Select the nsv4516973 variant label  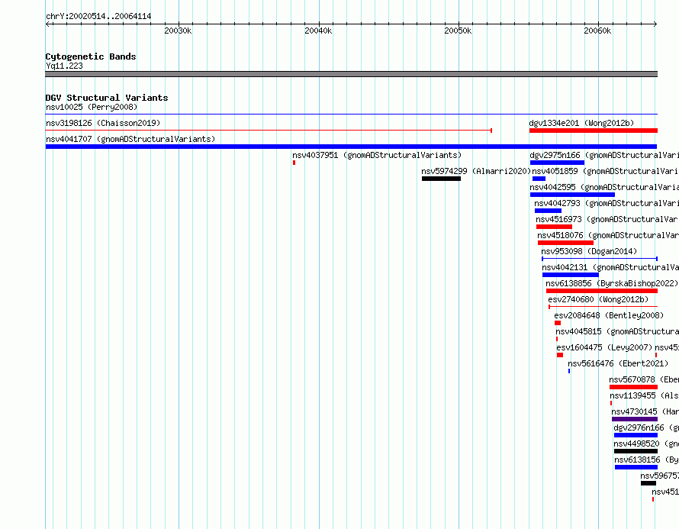(x=607, y=219)
